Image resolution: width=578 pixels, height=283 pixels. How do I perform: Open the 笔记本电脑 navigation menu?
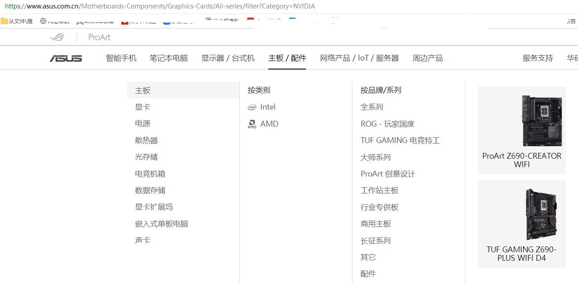tap(169, 57)
